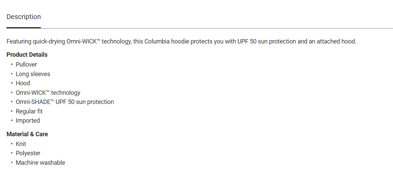
Task: Click the Product Details heading
Action: (x=27, y=55)
